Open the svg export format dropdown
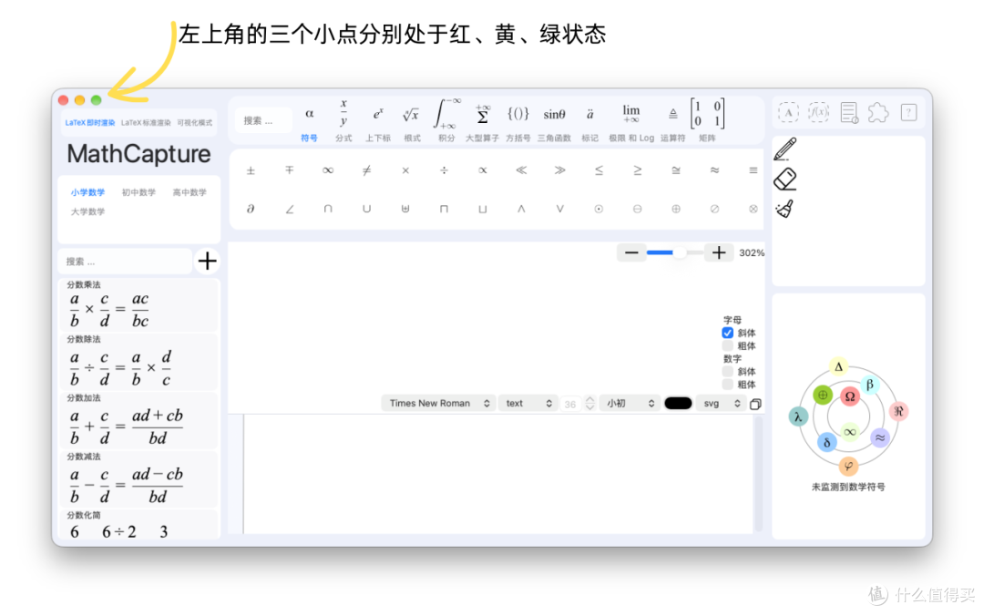The height and width of the screenshot is (615, 984). coord(722,404)
